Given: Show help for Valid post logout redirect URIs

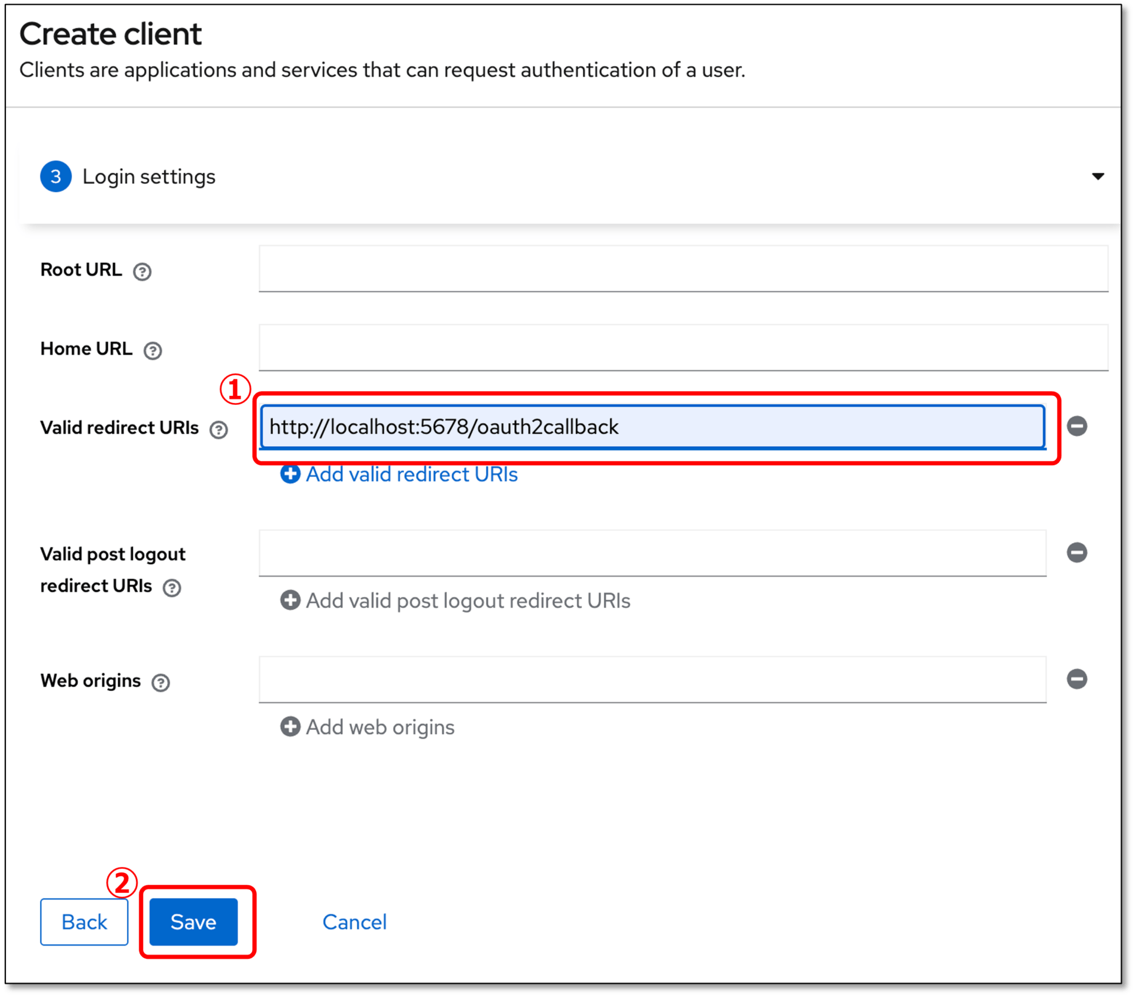Looking at the screenshot, I should click(x=172, y=588).
